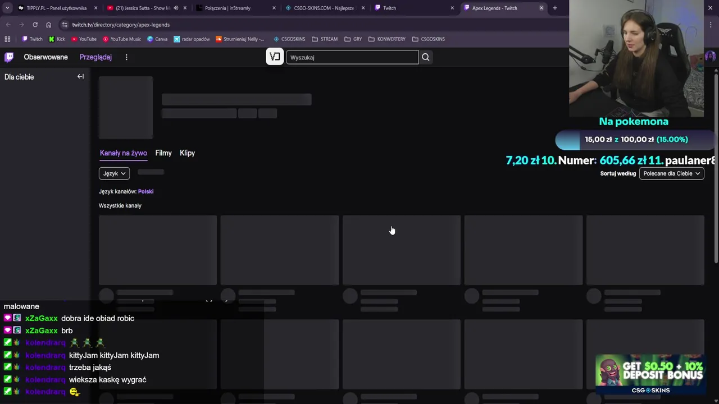The height and width of the screenshot is (404, 719).
Task: Select the Klipy tab
Action: [187, 153]
